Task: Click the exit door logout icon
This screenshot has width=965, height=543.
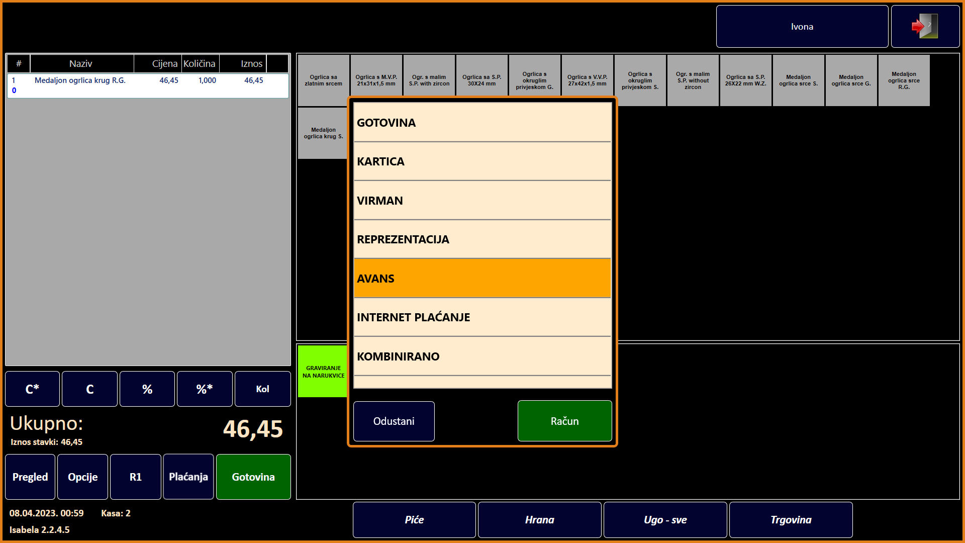Action: [x=925, y=27]
